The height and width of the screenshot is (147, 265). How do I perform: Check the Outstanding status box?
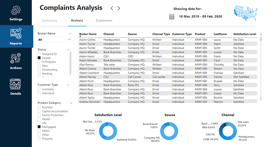pos(39,69)
